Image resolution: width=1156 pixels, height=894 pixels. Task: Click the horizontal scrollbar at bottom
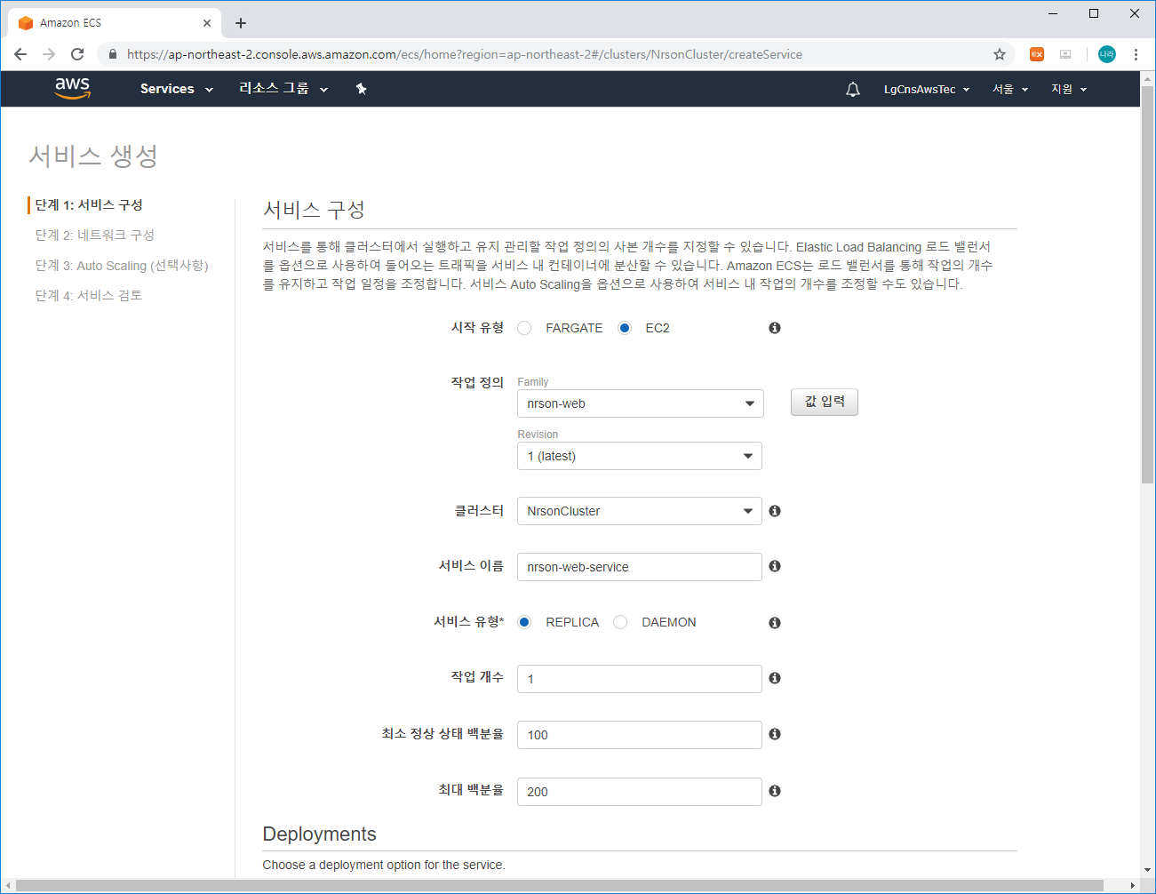560,886
